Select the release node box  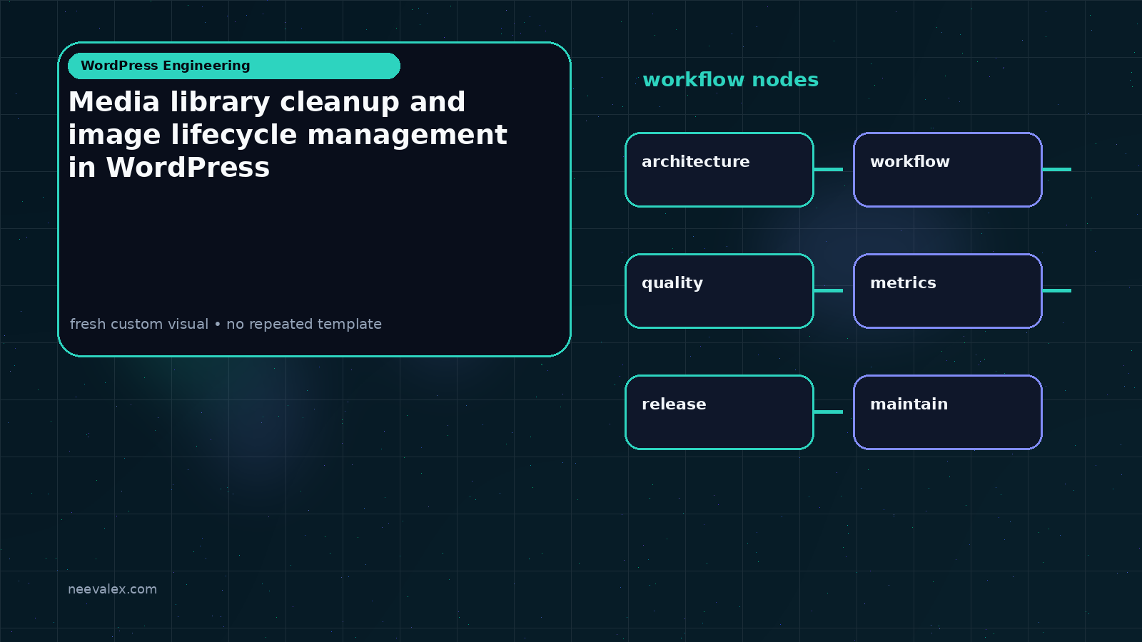[x=719, y=412]
